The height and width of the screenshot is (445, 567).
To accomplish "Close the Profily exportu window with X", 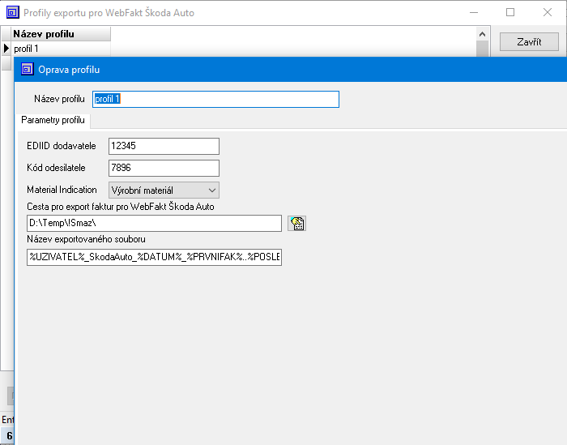I will (x=548, y=13).
